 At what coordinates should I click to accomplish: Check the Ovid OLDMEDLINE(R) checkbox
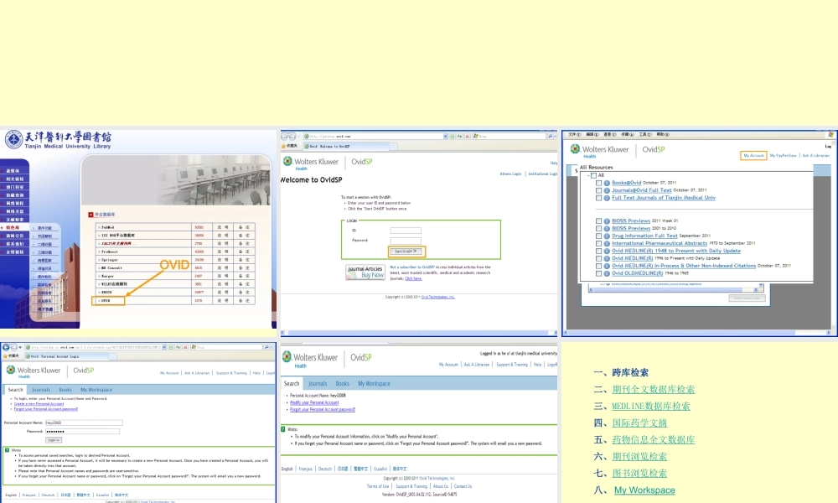click(x=598, y=273)
